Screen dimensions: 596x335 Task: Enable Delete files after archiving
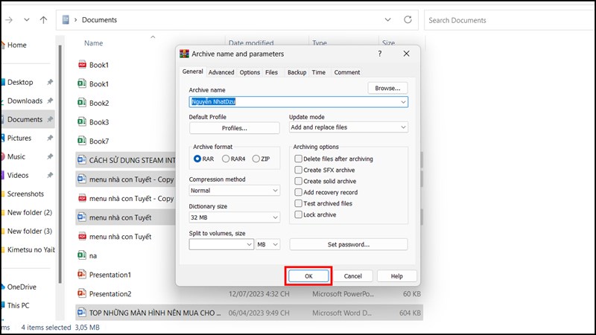pyautogui.click(x=299, y=159)
